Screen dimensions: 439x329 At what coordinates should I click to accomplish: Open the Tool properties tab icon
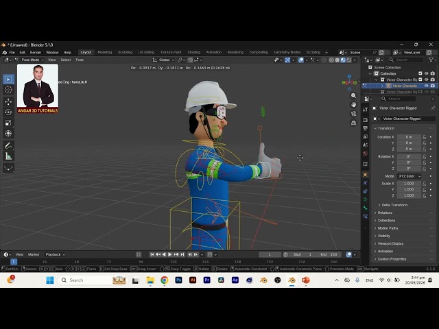[365, 110]
